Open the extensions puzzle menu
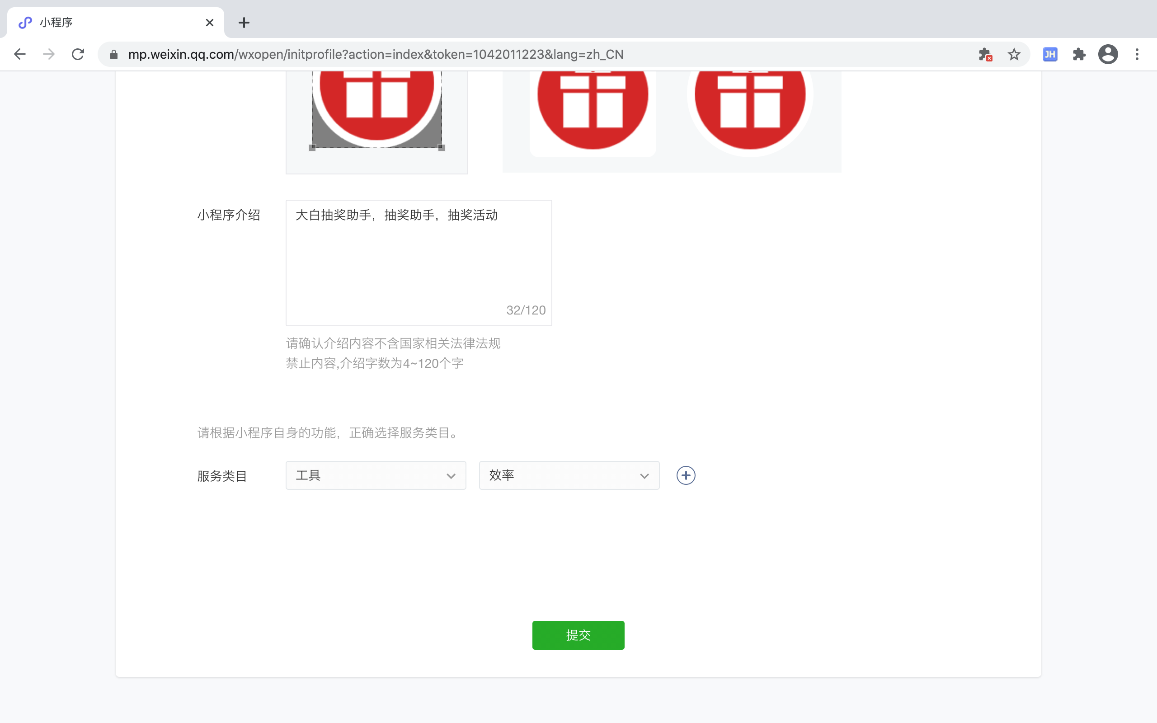Image resolution: width=1157 pixels, height=723 pixels. (1079, 55)
